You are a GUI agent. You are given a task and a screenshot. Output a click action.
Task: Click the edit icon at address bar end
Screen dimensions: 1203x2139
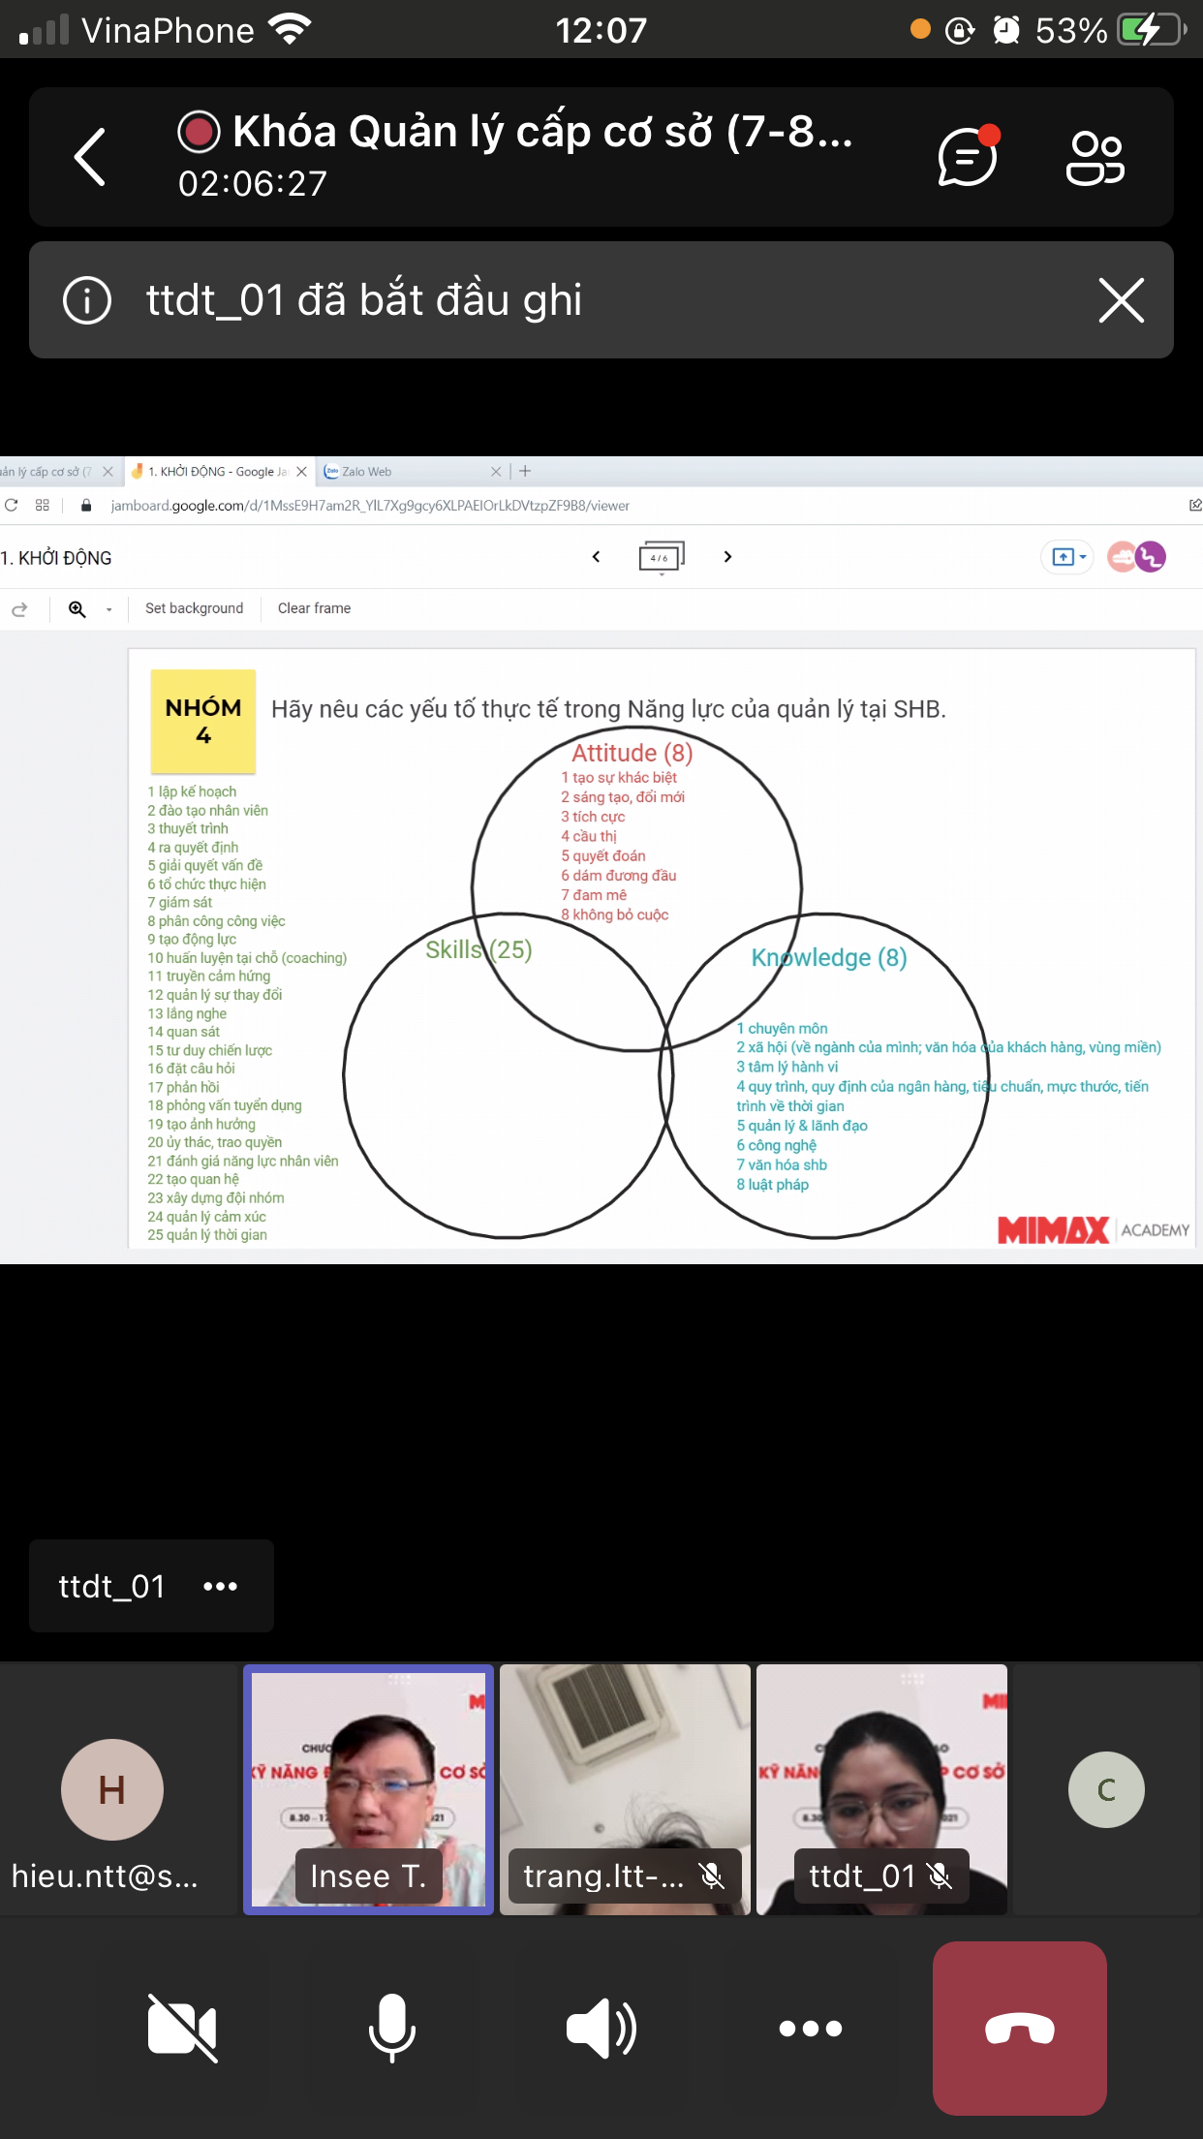1195,505
